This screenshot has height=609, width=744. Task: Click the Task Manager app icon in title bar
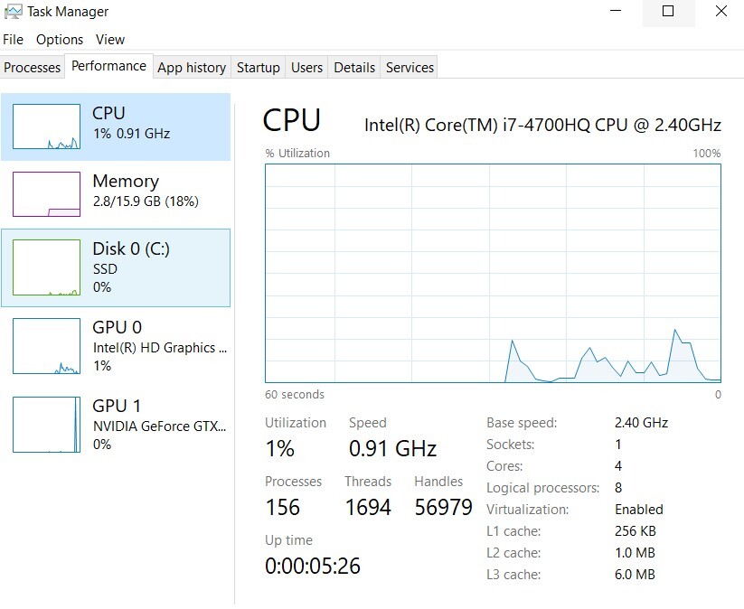pos(13,12)
